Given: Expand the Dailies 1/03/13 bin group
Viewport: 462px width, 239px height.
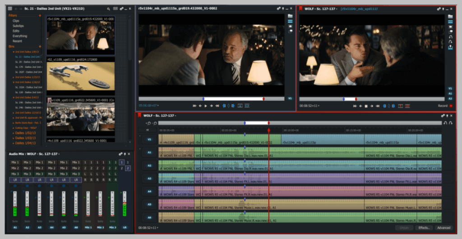Looking at the screenshot, I should click(x=14, y=138).
